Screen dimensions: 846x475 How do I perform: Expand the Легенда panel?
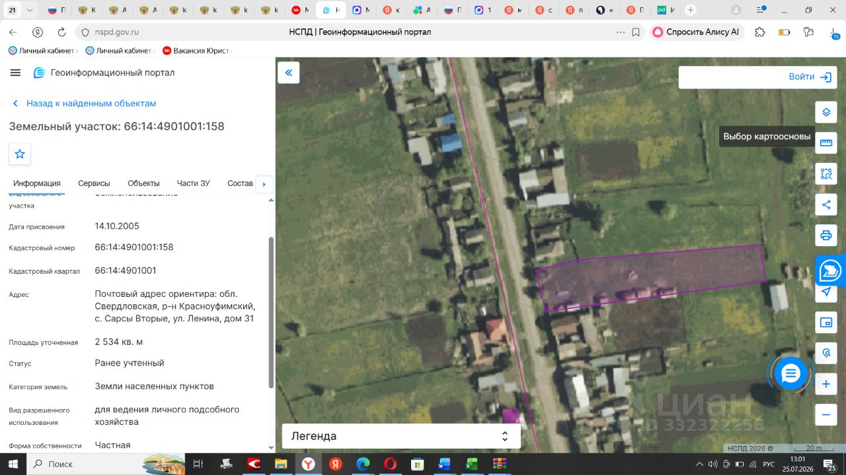(x=401, y=436)
